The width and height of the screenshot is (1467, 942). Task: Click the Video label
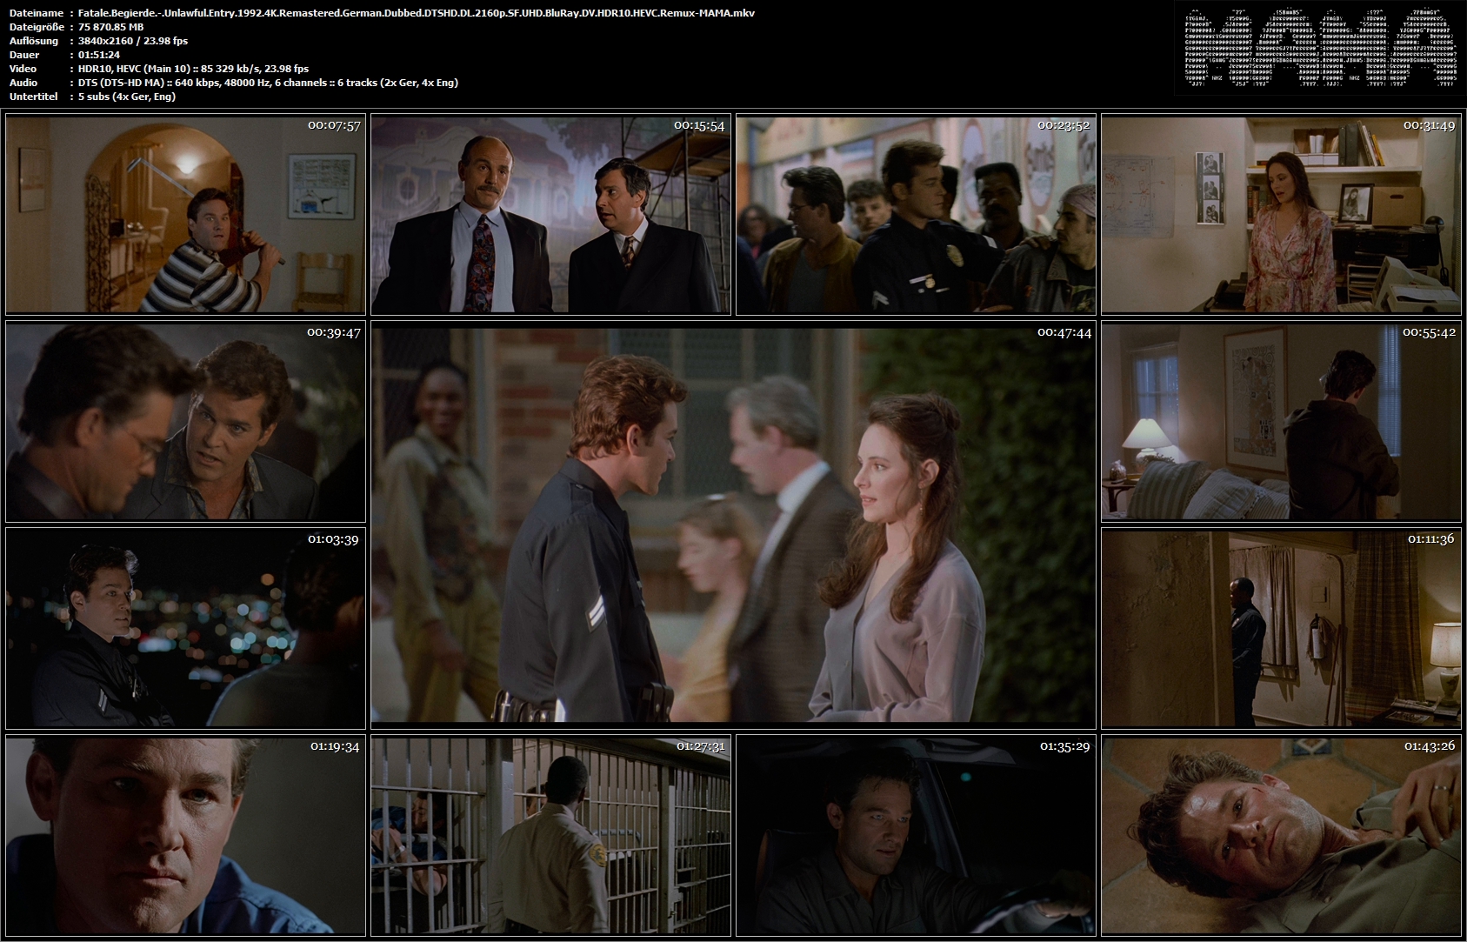[x=23, y=69]
